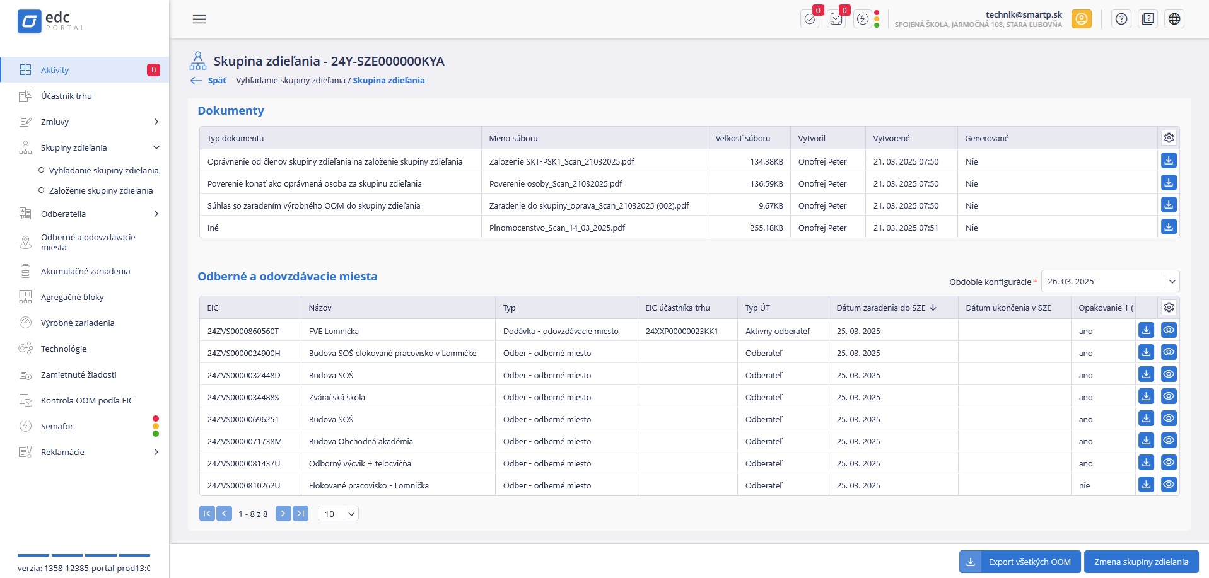
Task: Open the language globe icon
Action: [x=1174, y=19]
